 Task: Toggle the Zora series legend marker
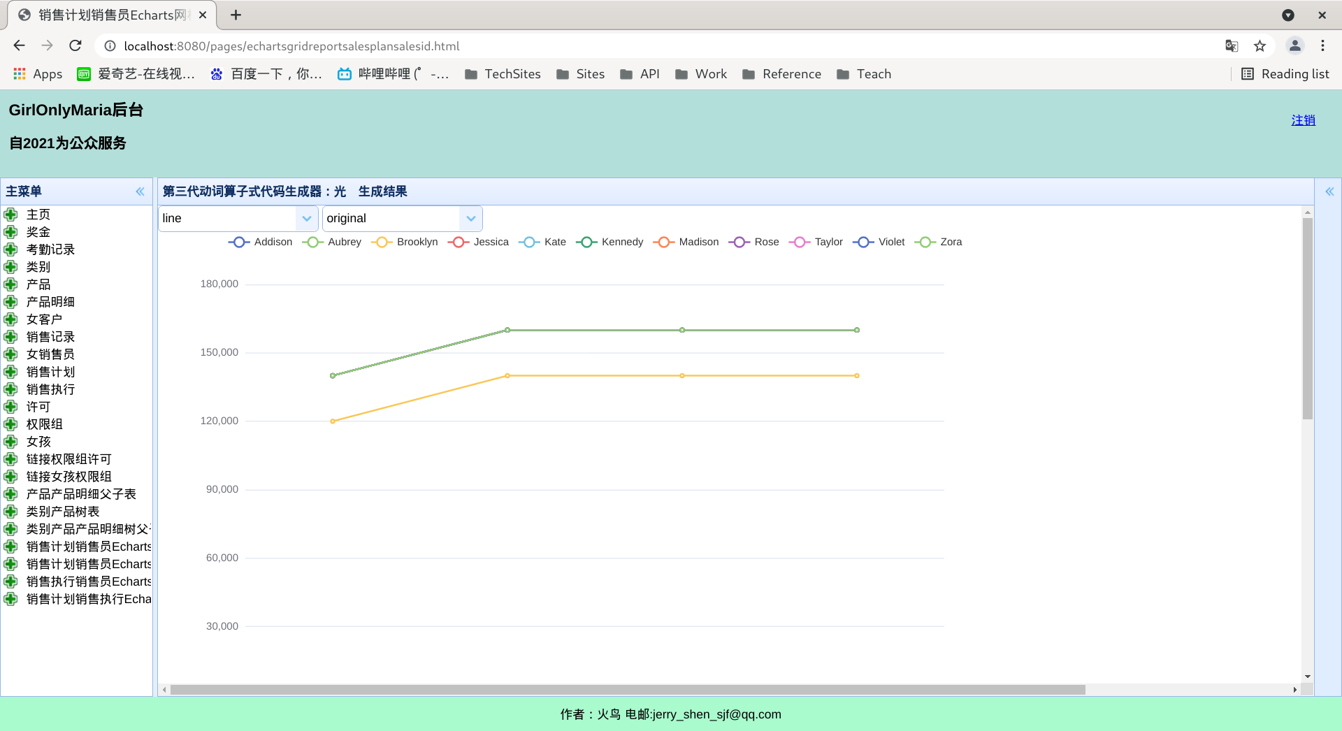pos(925,242)
